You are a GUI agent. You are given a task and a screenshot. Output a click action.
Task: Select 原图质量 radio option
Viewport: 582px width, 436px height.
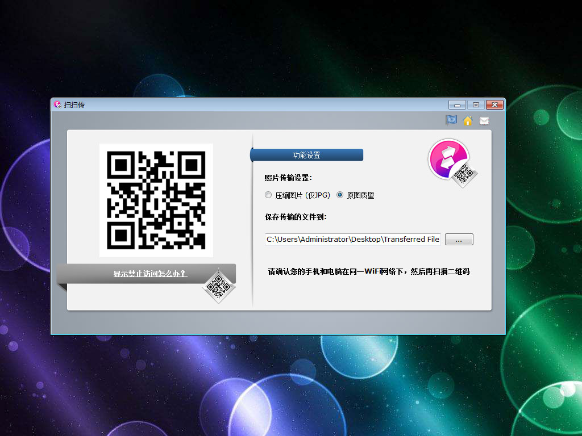[340, 195]
